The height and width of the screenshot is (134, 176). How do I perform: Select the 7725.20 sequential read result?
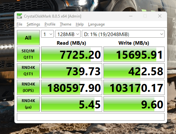point(72,54)
